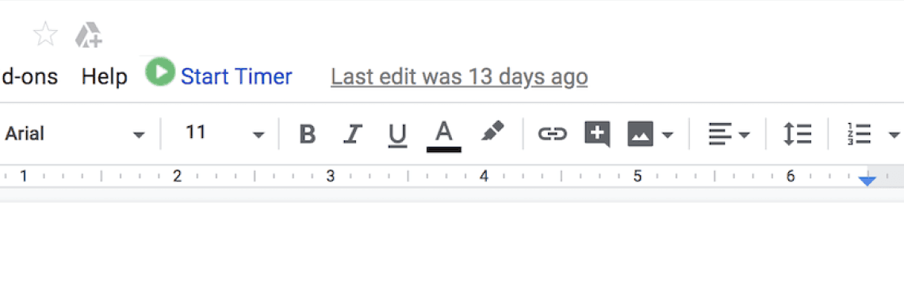
Task: Add a comment with plus bubble icon
Action: (597, 134)
